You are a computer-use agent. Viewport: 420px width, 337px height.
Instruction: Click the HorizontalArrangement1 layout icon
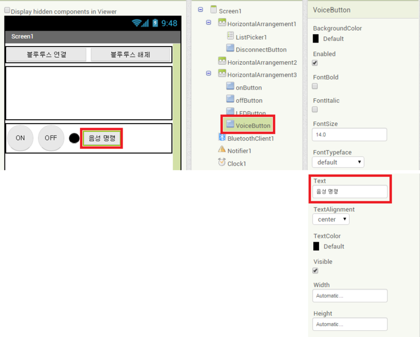pyautogui.click(x=222, y=22)
